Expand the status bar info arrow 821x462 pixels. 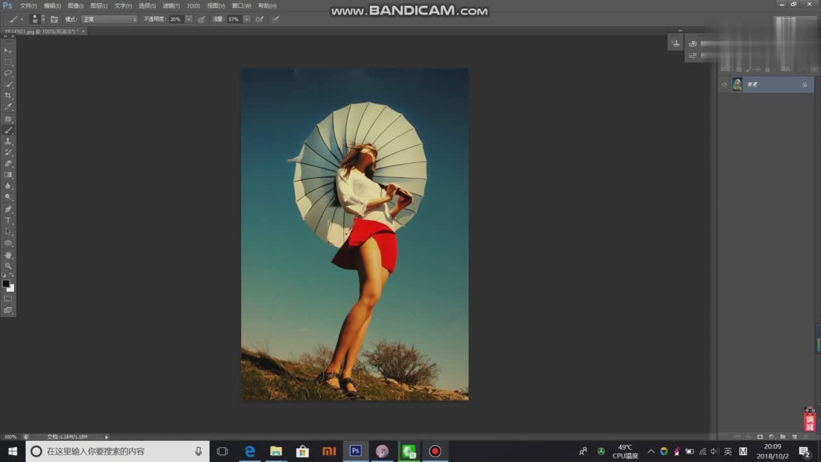click(106, 437)
